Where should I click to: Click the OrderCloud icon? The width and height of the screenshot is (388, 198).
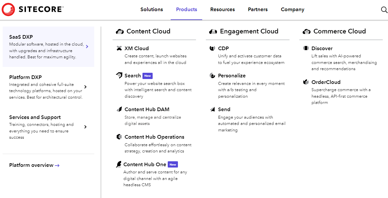[x=306, y=82]
